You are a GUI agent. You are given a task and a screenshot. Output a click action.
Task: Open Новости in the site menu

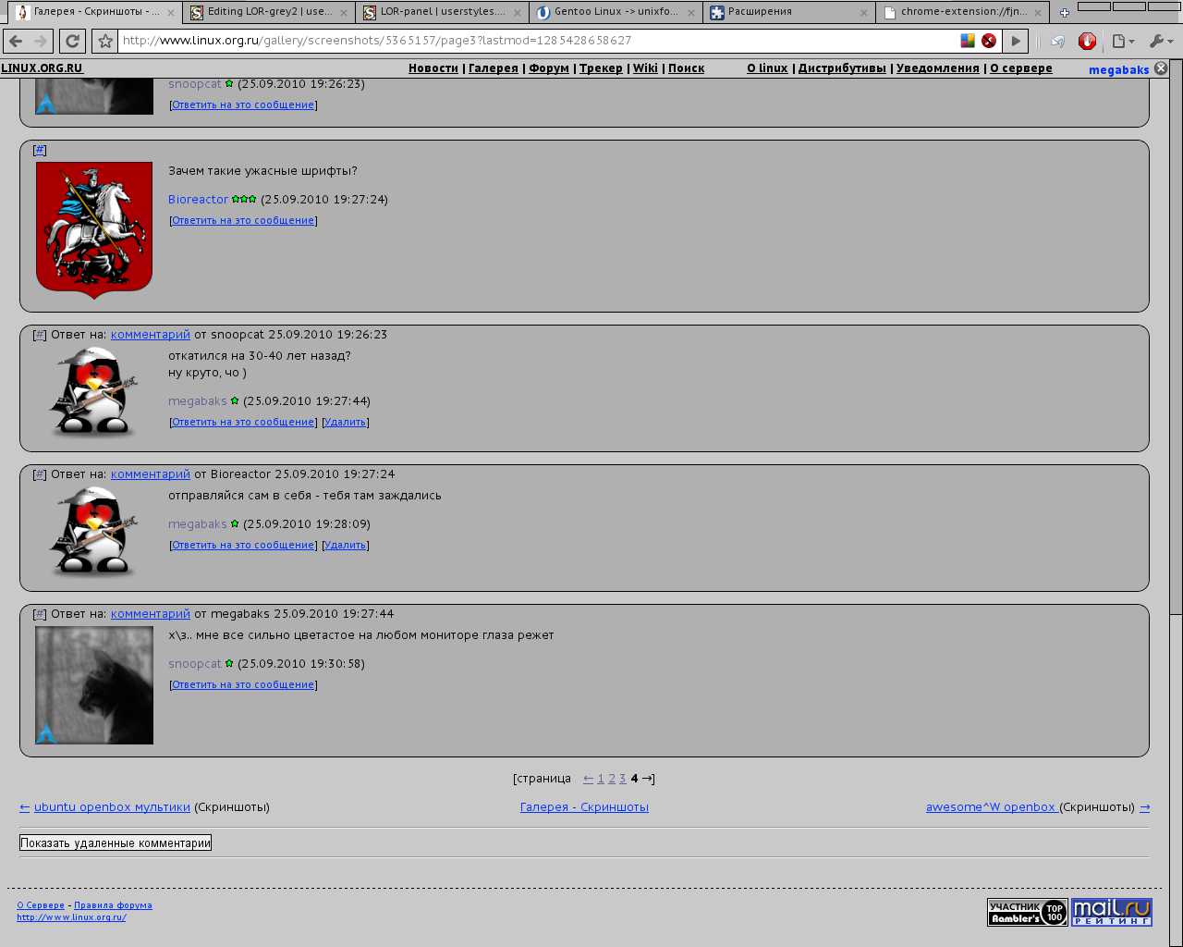433,68
